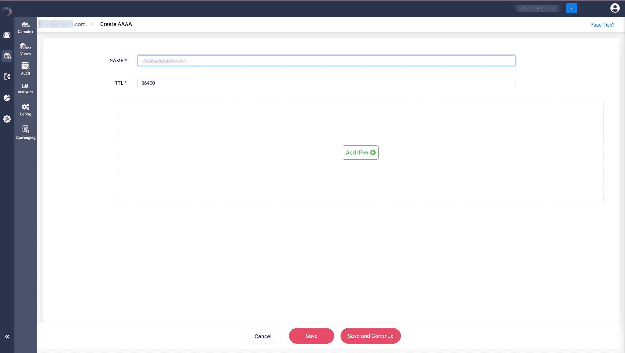Open the dashboard speedometer icon

pos(7,35)
